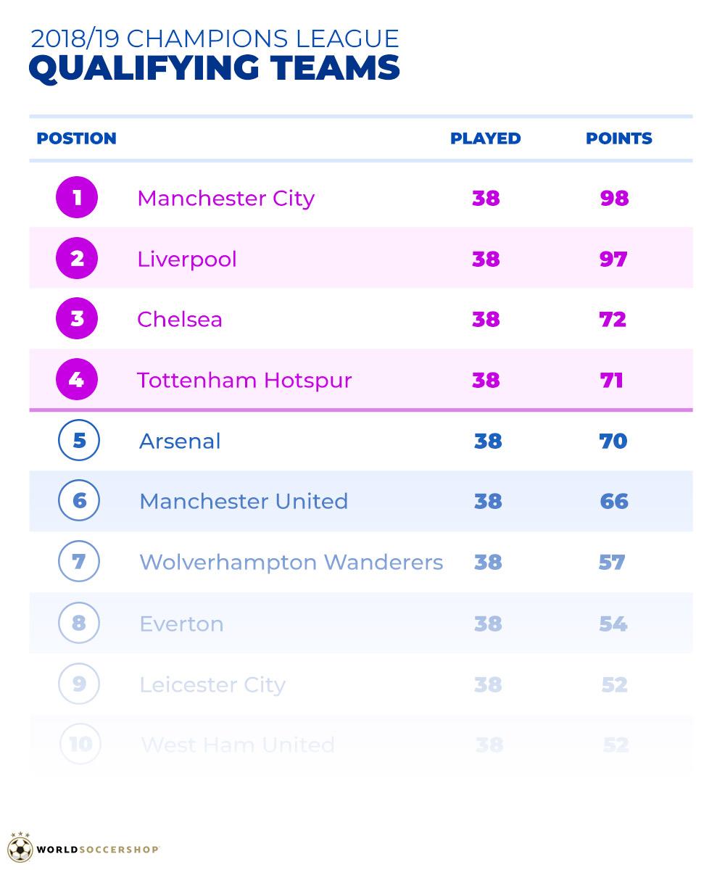
Task: Click the Tottenham Hotspur team name
Action: click(x=244, y=381)
